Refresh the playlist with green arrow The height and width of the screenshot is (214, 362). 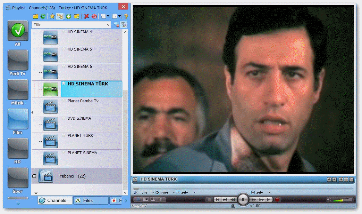coord(43,16)
